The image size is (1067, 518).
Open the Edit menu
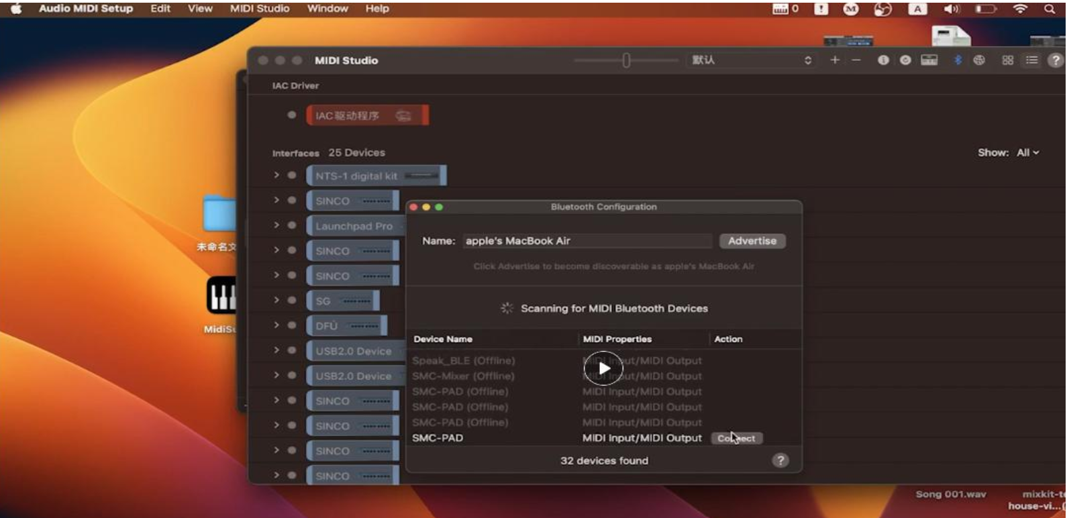(160, 9)
